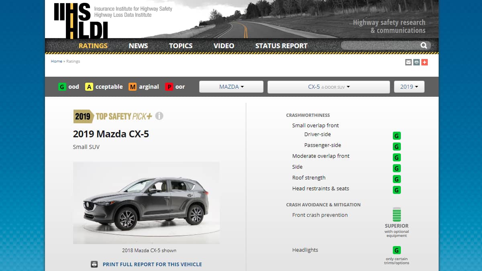The height and width of the screenshot is (271, 482).
Task: Click the search magnifier icon
Action: click(424, 46)
